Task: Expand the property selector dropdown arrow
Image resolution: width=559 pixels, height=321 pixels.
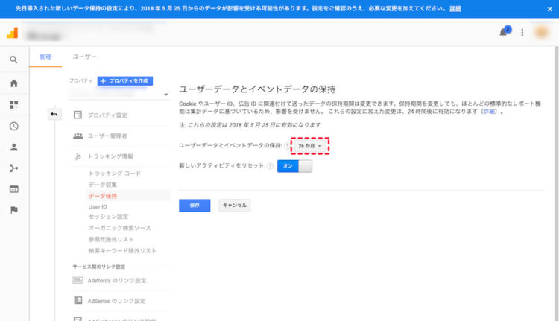Action: pyautogui.click(x=166, y=95)
